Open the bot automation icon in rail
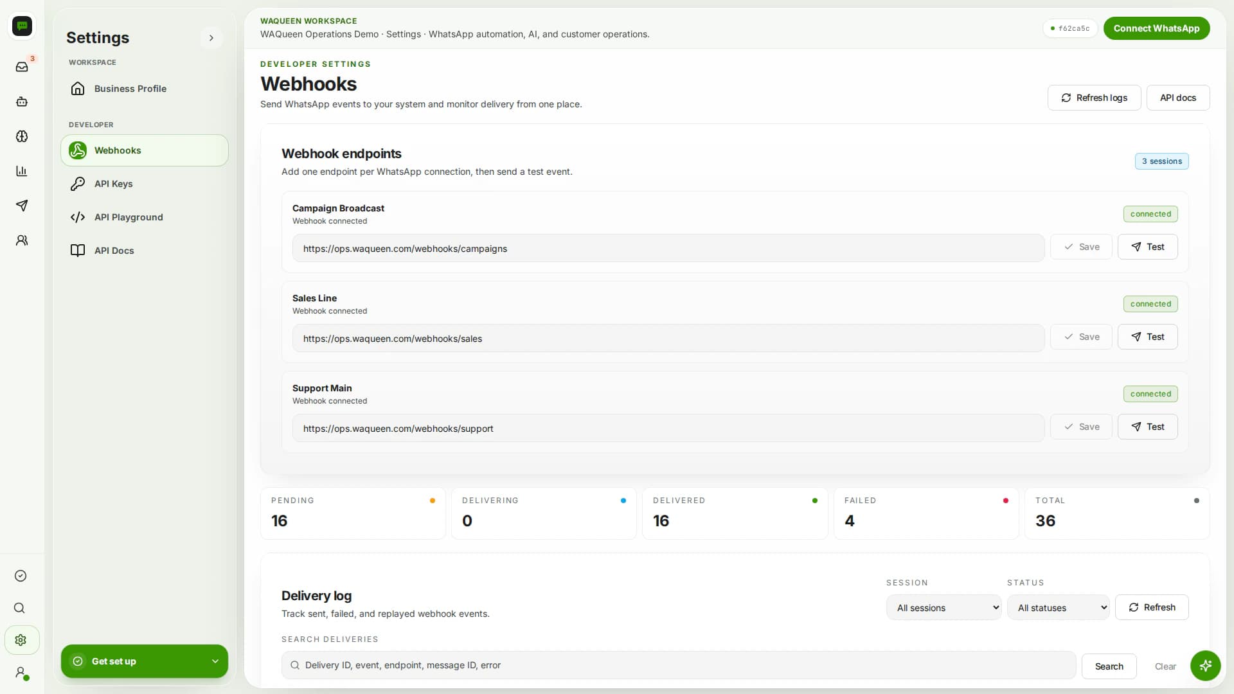 [22, 102]
